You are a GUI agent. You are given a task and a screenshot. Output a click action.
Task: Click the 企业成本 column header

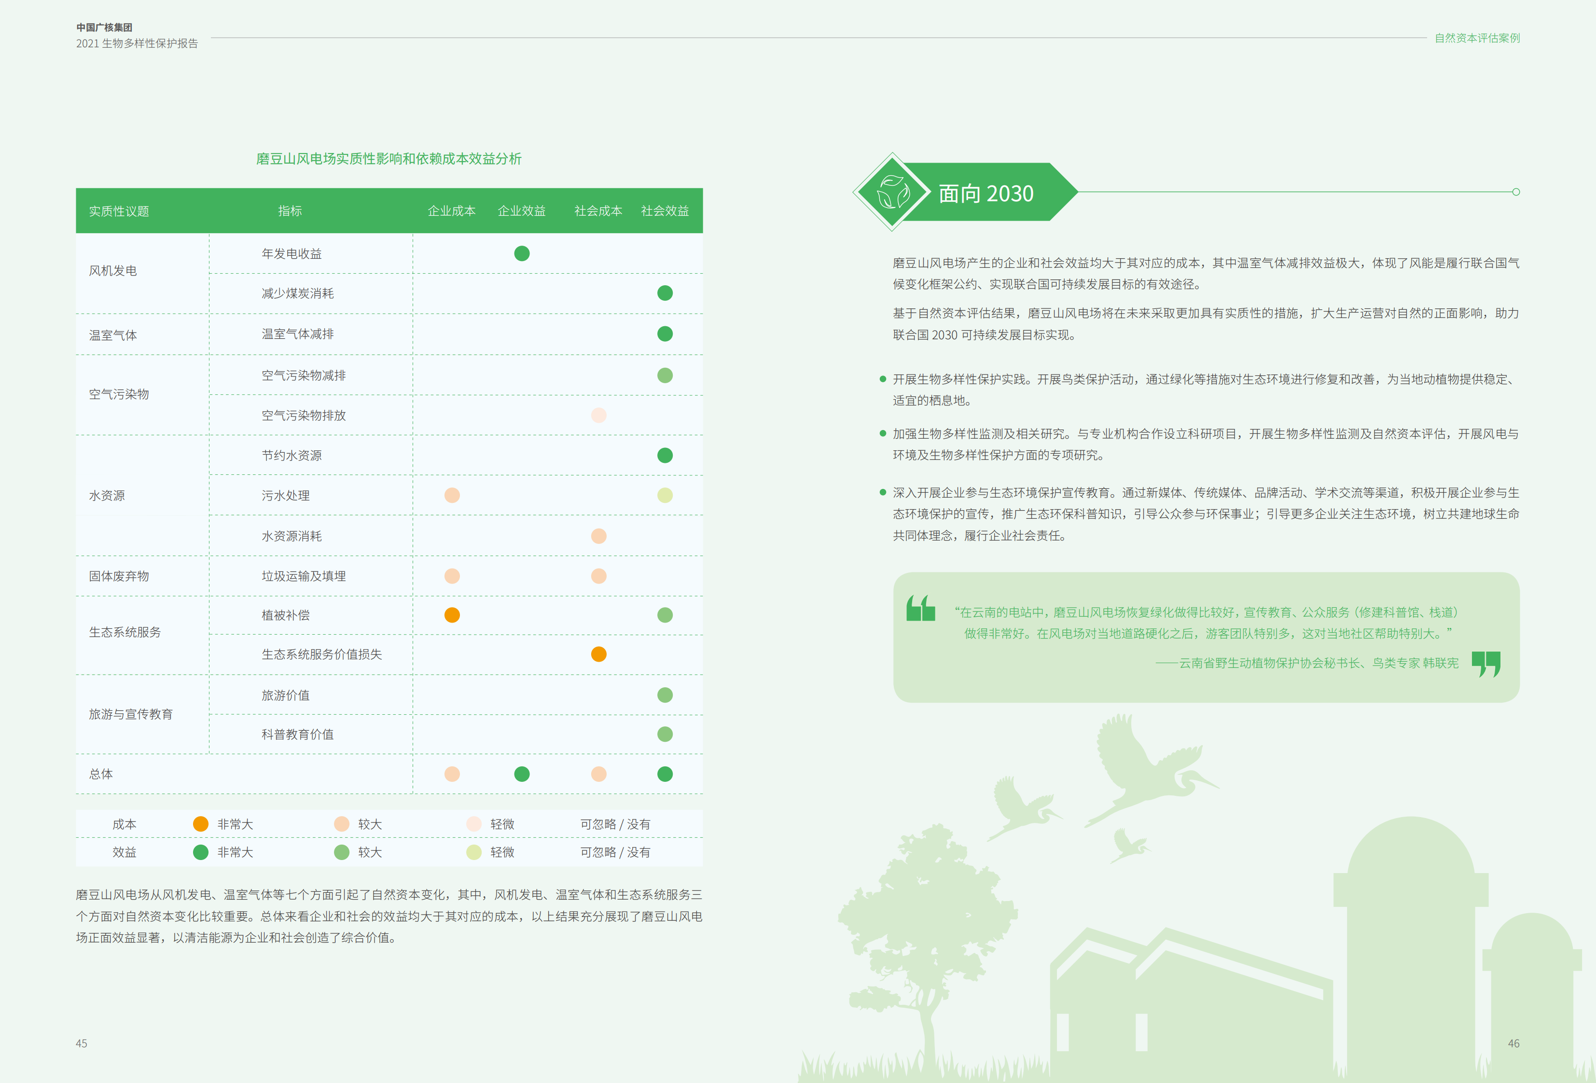pos(452,211)
